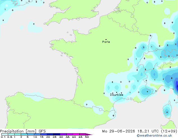The height and width of the screenshot is (138, 178).
Task: Select the 20–25 mm dark blue legend swatch
Action: tap(50, 134)
